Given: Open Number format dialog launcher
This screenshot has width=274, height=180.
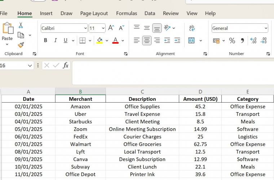Looking at the screenshot, I should 268,54.
